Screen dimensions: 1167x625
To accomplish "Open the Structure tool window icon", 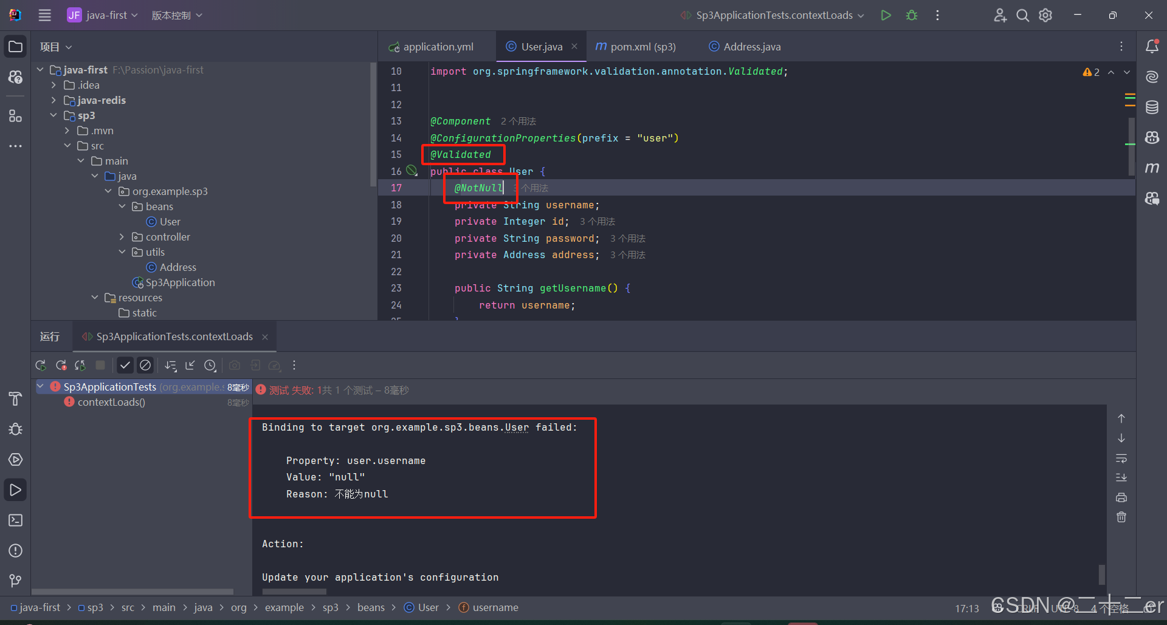I will click(x=16, y=115).
